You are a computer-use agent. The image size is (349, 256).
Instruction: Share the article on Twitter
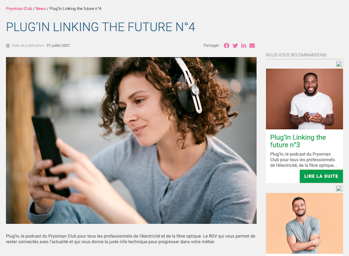(x=235, y=46)
